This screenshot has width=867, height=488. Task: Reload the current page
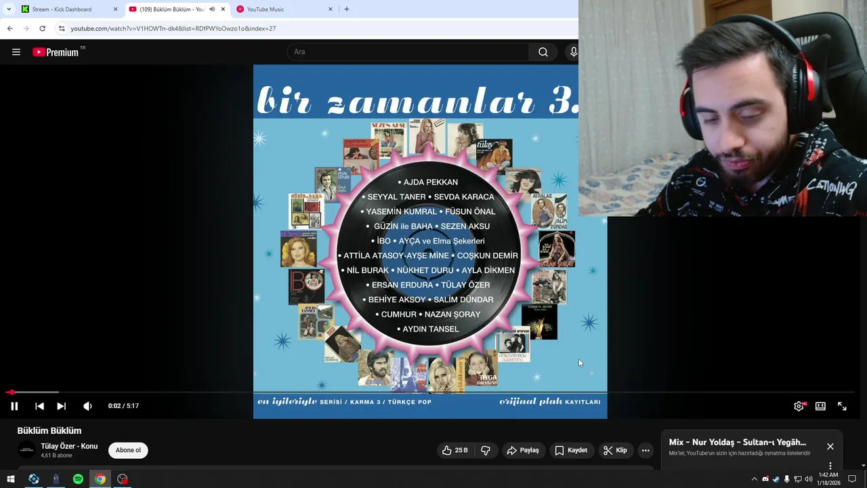click(42, 28)
